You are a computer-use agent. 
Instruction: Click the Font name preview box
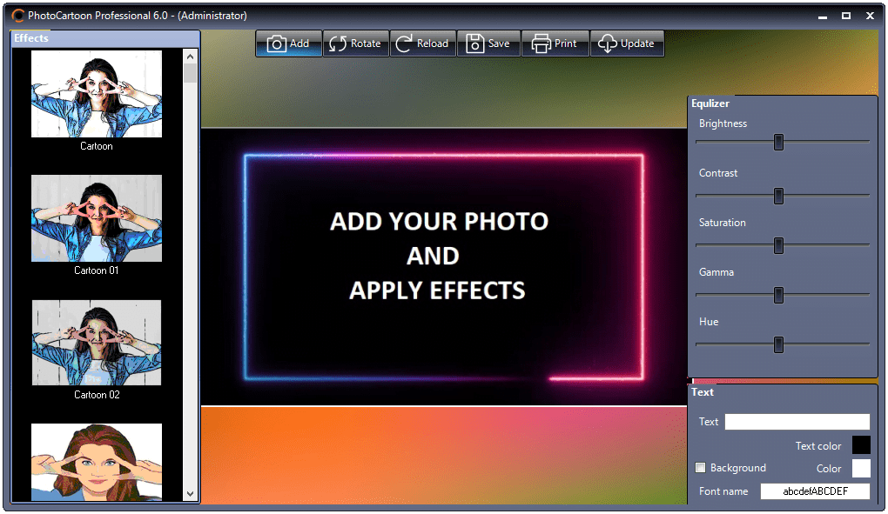815,491
